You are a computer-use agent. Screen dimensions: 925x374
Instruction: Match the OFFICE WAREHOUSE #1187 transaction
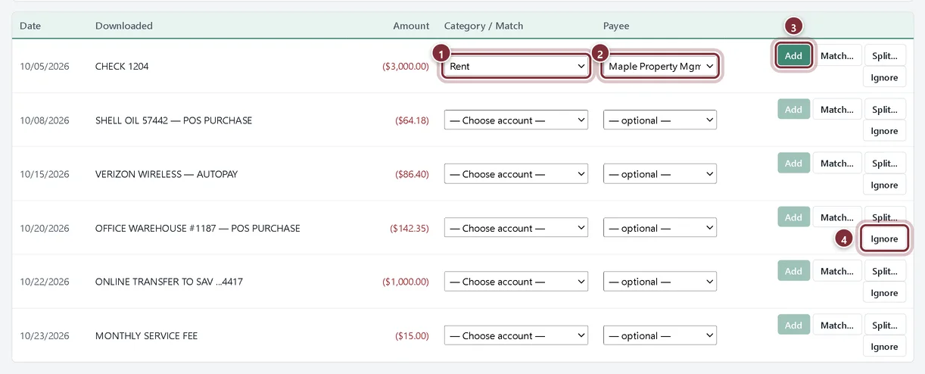(x=837, y=217)
